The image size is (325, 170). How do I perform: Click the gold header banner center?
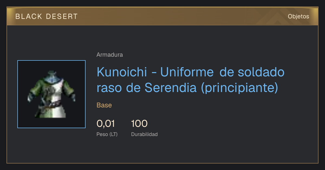(162, 16)
